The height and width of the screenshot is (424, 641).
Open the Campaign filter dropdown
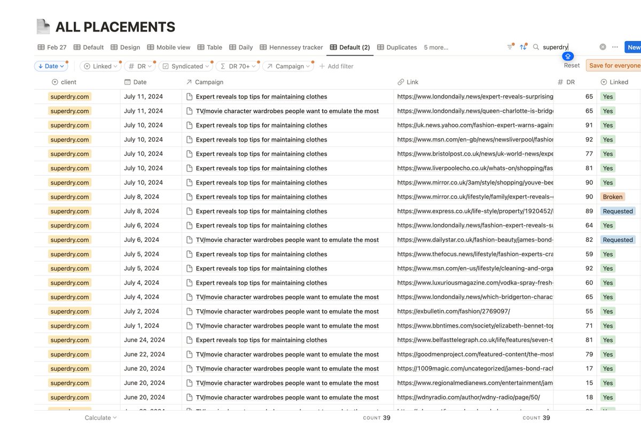tap(288, 66)
